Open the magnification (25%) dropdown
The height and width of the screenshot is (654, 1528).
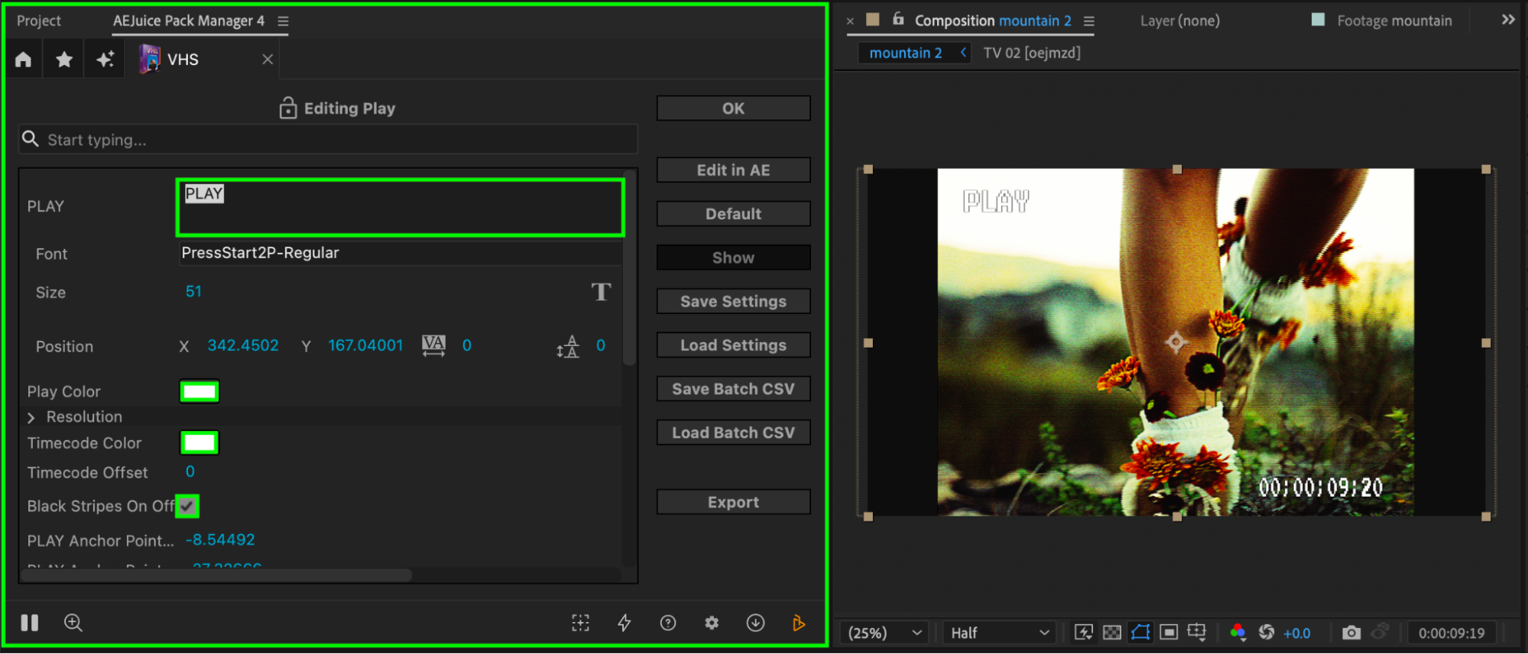(884, 633)
